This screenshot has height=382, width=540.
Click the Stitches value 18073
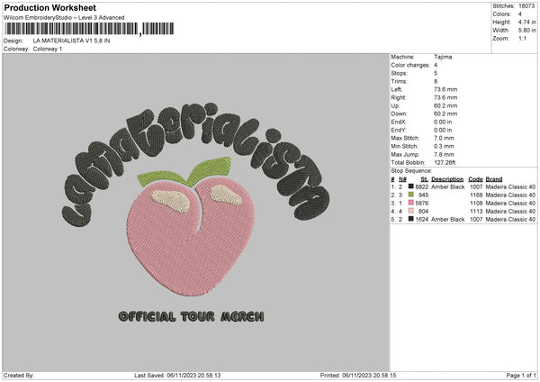tap(526, 6)
